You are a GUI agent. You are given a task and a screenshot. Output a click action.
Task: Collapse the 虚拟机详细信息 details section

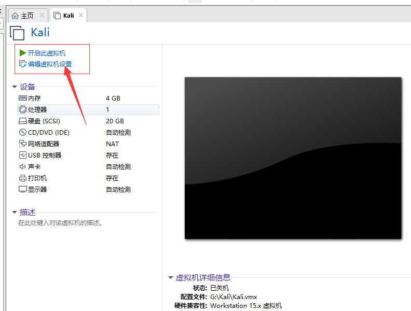coord(171,277)
